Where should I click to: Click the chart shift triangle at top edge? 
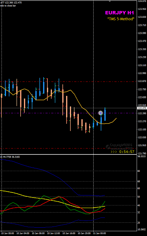110,1
